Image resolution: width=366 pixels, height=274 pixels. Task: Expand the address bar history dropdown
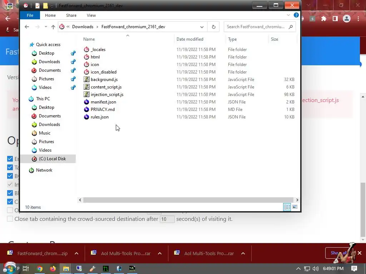tap(202, 27)
